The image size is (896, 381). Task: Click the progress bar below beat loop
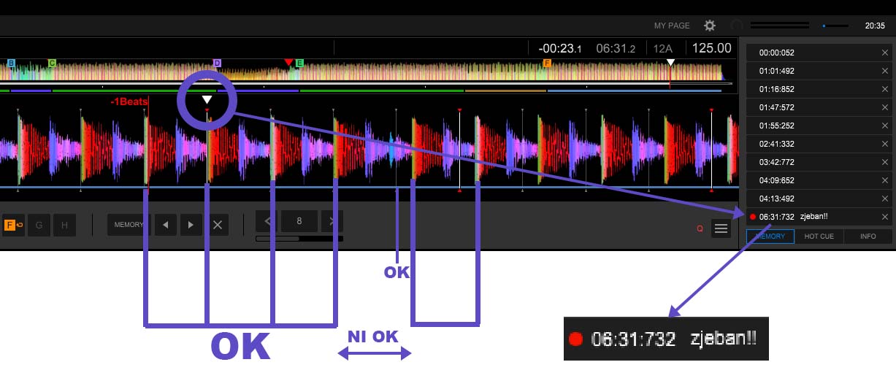tap(299, 239)
